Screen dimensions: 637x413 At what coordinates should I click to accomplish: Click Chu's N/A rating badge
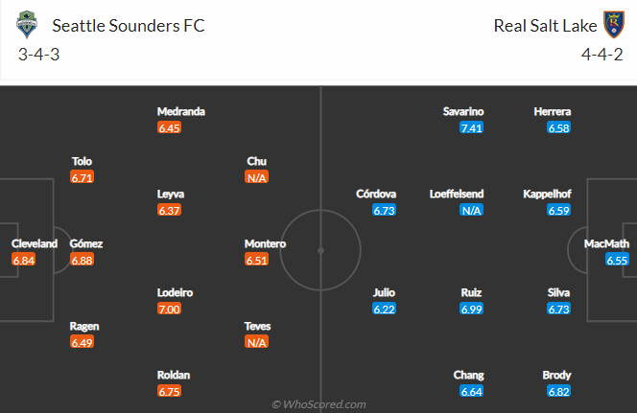[257, 177]
